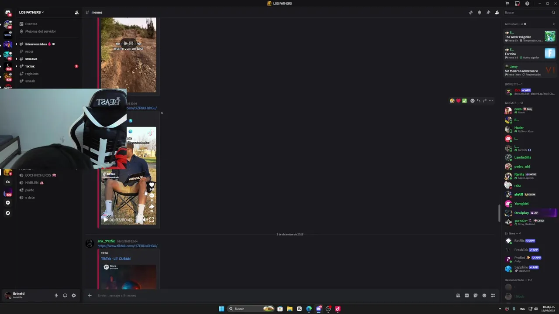Click Yovngkiel in member list
Image resolution: width=559 pixels, height=314 pixels.
(x=530, y=204)
